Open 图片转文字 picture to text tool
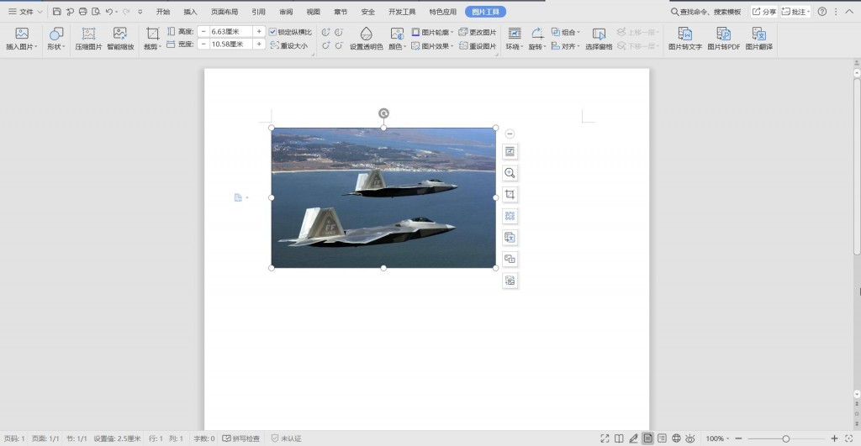The height and width of the screenshot is (446, 861). point(684,39)
